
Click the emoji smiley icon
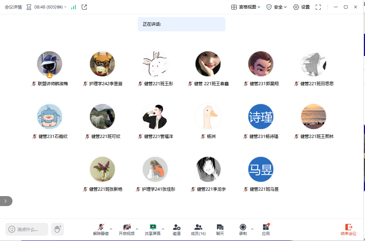12,229
